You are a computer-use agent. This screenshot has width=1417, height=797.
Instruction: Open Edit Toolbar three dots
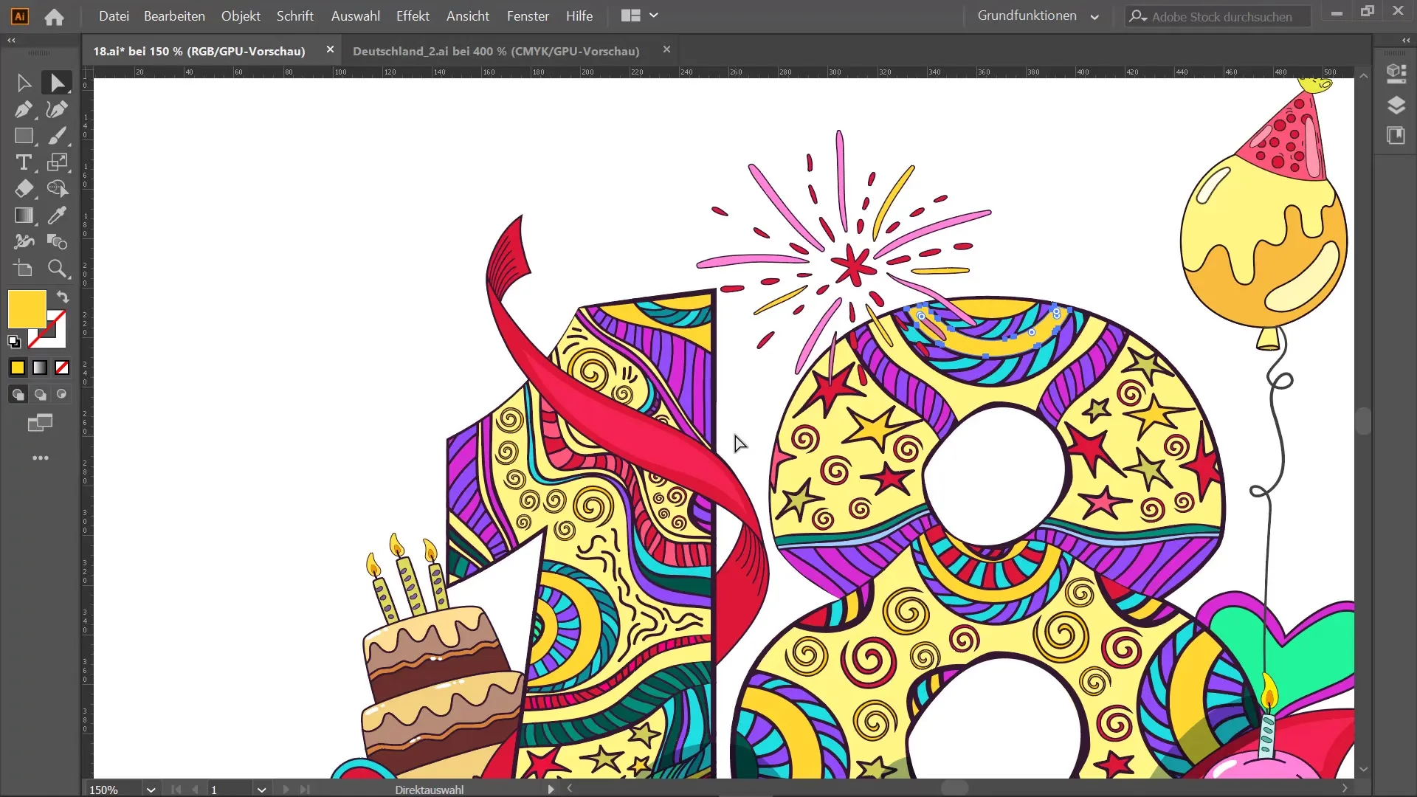(40, 458)
